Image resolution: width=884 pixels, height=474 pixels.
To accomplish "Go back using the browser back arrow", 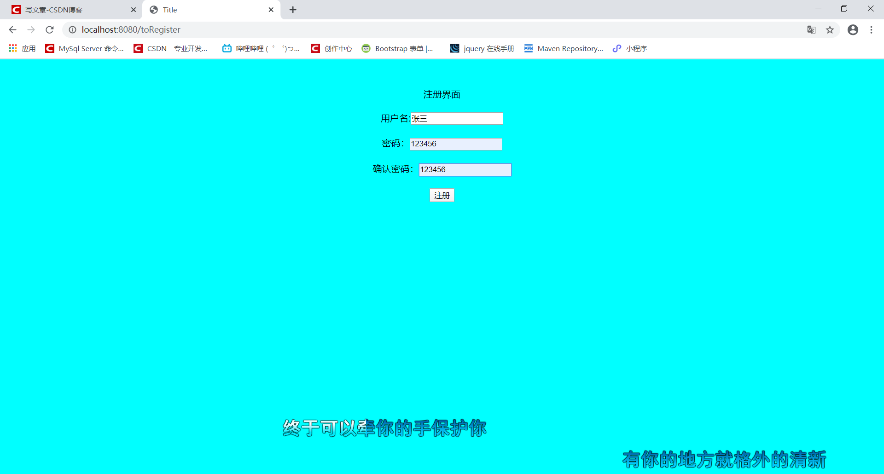I will pyautogui.click(x=12, y=29).
